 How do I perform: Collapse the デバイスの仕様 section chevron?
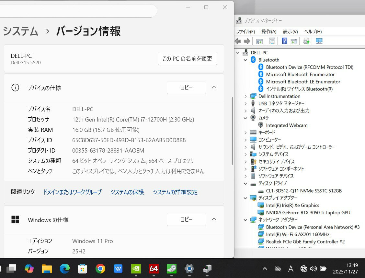pyautogui.click(x=214, y=88)
